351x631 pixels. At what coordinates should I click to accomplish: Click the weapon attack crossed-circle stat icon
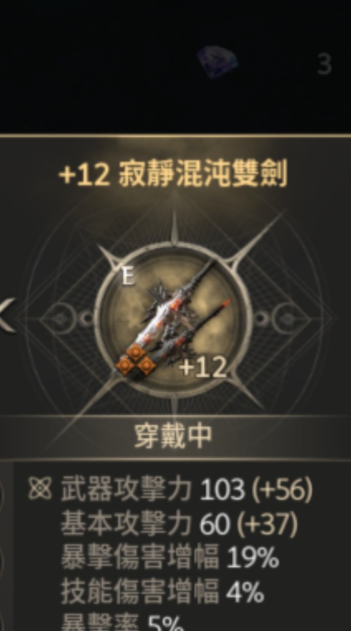[x=40, y=490]
